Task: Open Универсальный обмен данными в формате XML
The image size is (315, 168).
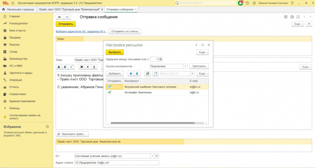Action: pos(25,134)
